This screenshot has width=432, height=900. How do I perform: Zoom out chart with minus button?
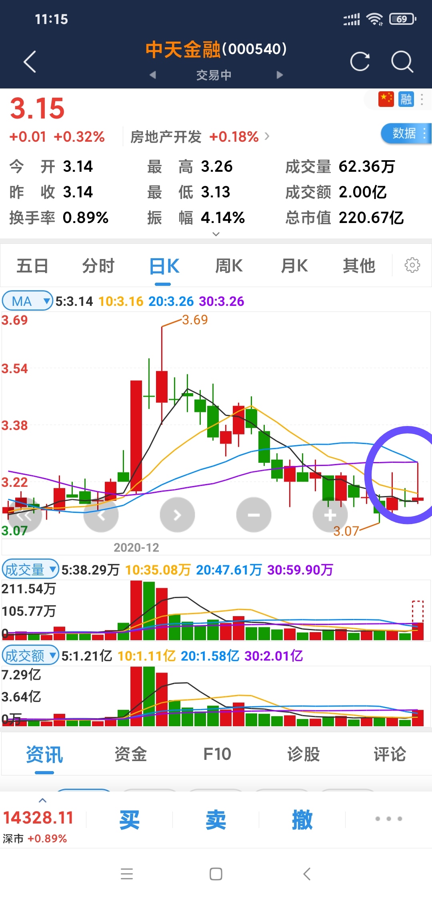pos(254,515)
